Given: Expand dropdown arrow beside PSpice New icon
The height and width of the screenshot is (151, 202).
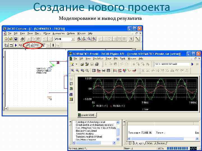Looking at the screenshot, I should pyautogui.click(x=77, y=64).
